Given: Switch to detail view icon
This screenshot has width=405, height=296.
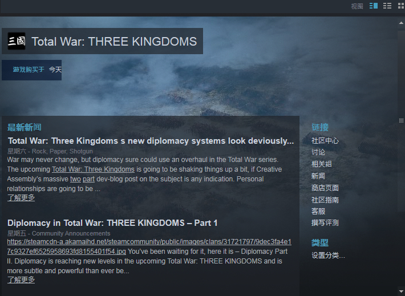Looking at the screenshot, I should coord(374,6).
